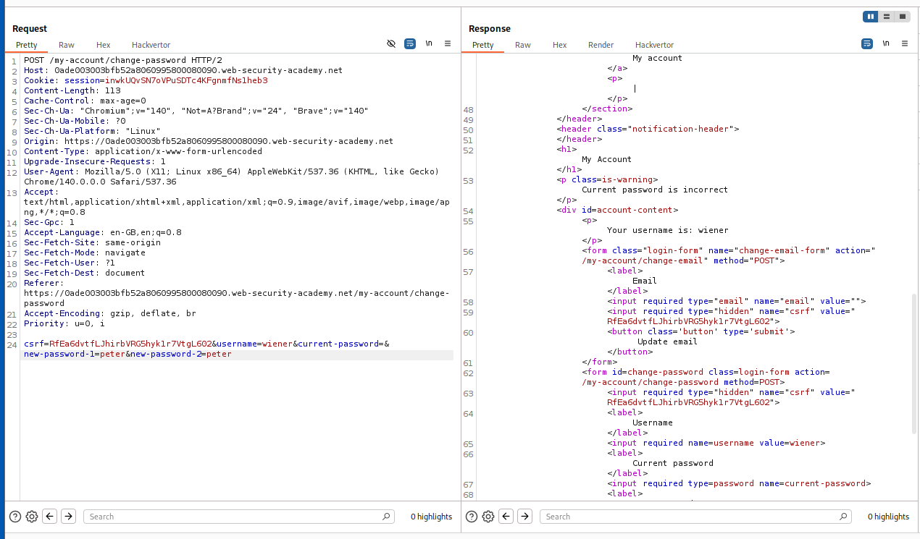Open the Response search settings gear
This screenshot has height=539, width=920.
[x=488, y=517]
